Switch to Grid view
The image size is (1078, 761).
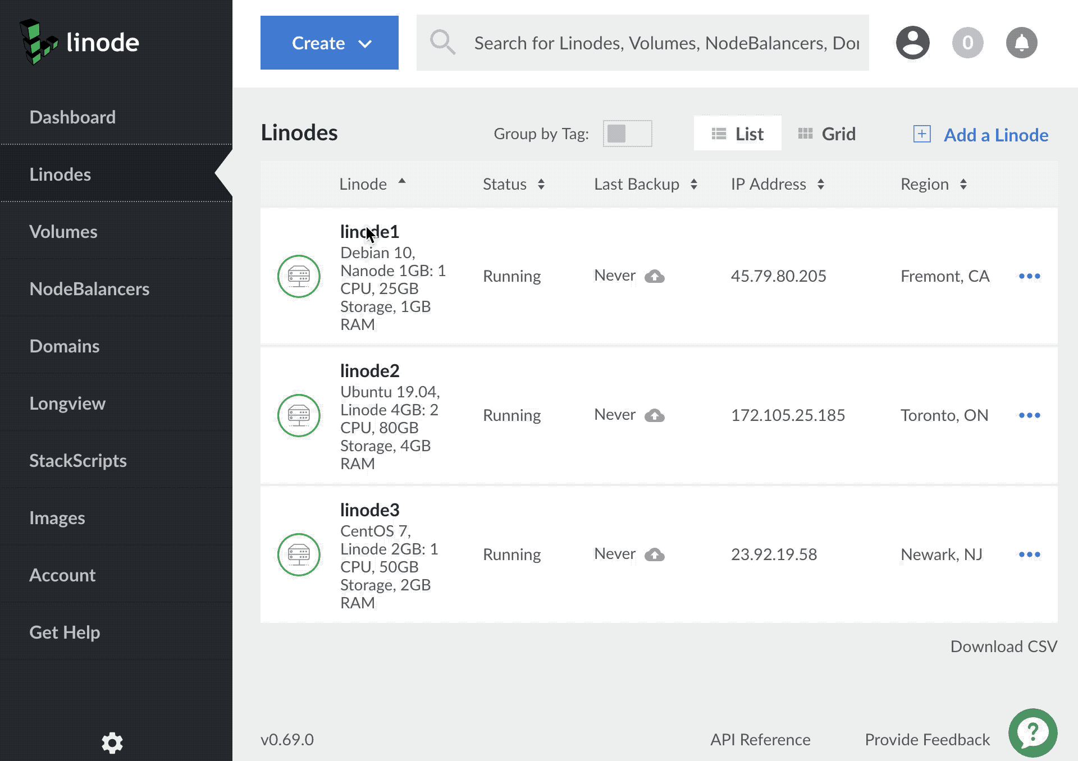tap(827, 134)
